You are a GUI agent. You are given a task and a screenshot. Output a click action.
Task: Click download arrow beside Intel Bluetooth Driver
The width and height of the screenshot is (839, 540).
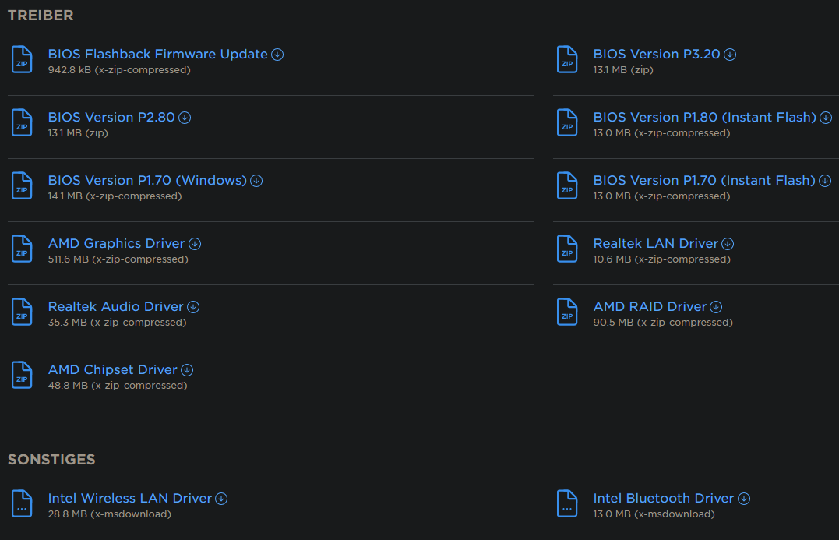[x=744, y=499]
